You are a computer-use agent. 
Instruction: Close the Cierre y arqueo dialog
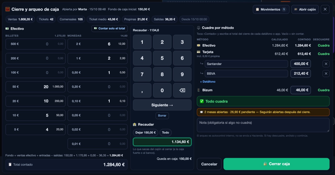click(x=325, y=9)
